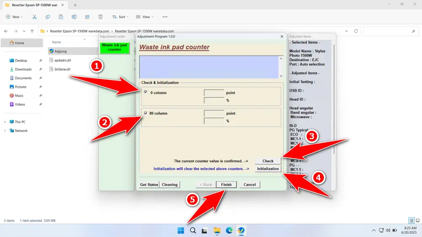Toggle the 0 column checkbox
This screenshot has height=237, width=422.
pos(146,92)
